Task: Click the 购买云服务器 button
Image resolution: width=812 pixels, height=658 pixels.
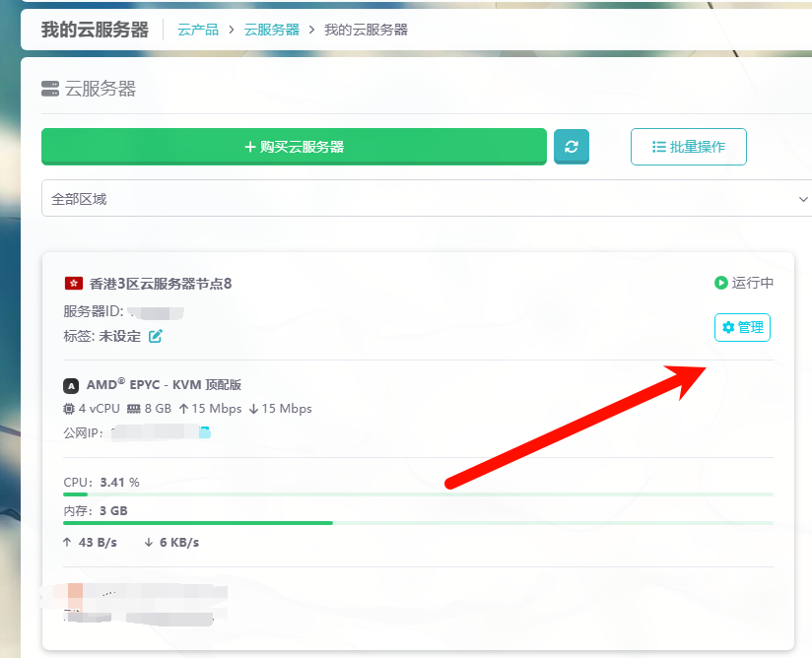Action: click(x=294, y=147)
